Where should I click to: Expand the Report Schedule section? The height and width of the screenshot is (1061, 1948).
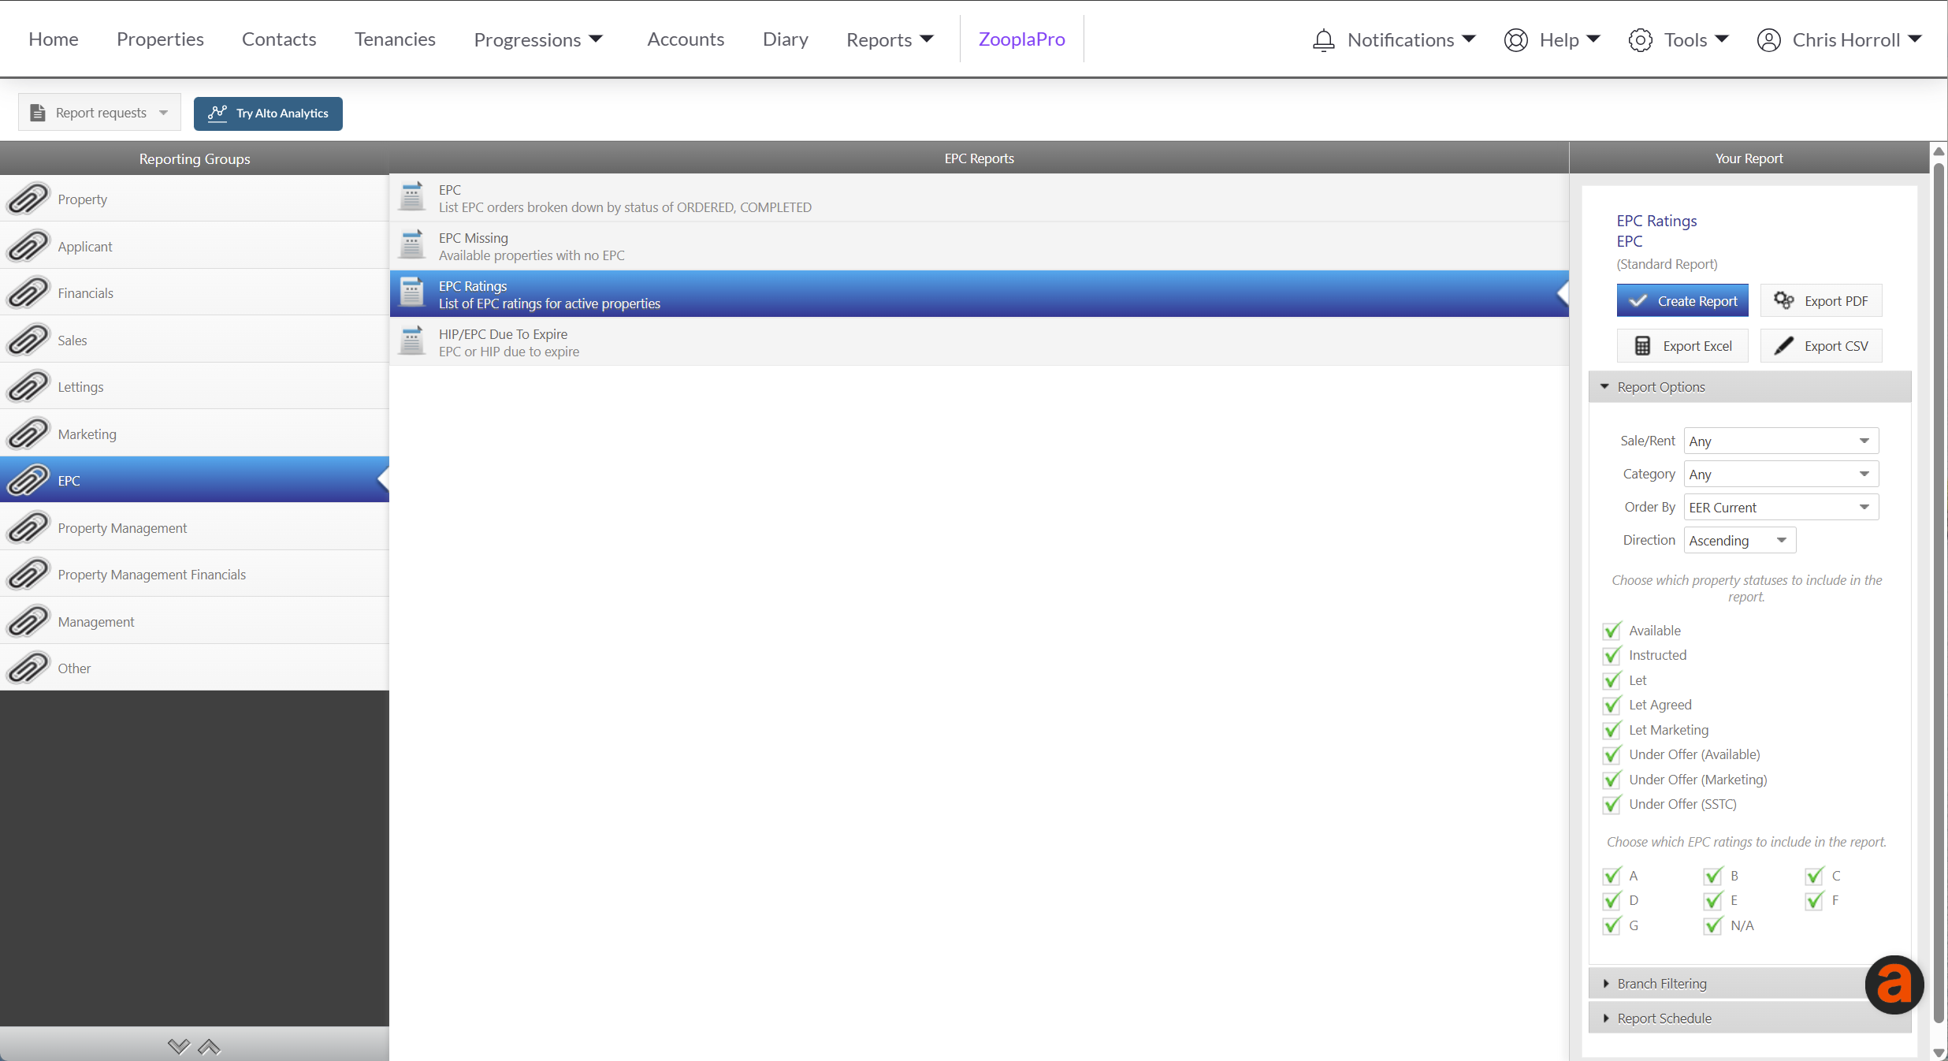pos(1749,1018)
